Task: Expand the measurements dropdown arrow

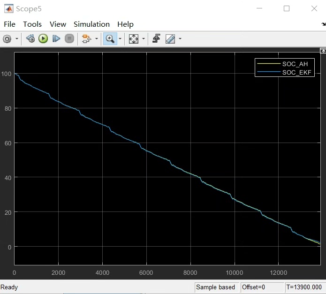Action: coord(180,38)
